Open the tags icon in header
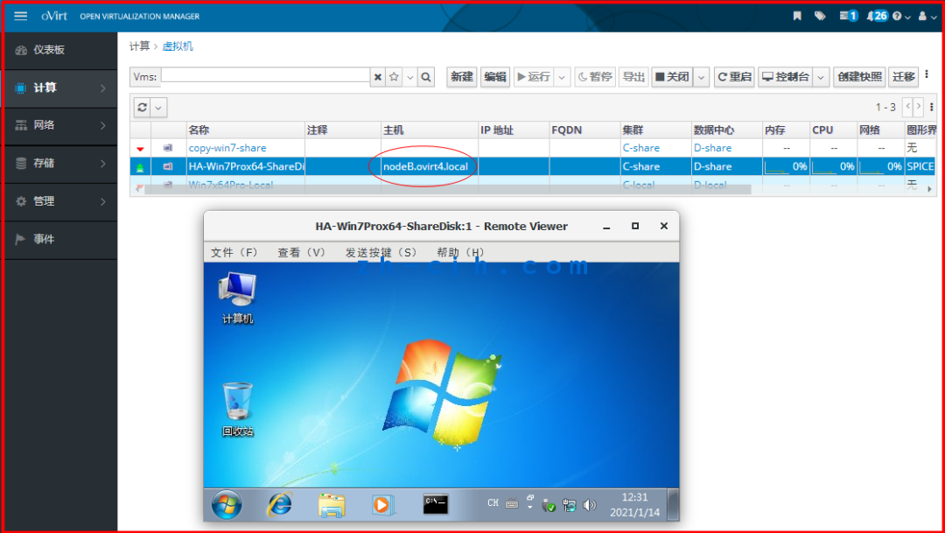945x533 pixels. 820,17
